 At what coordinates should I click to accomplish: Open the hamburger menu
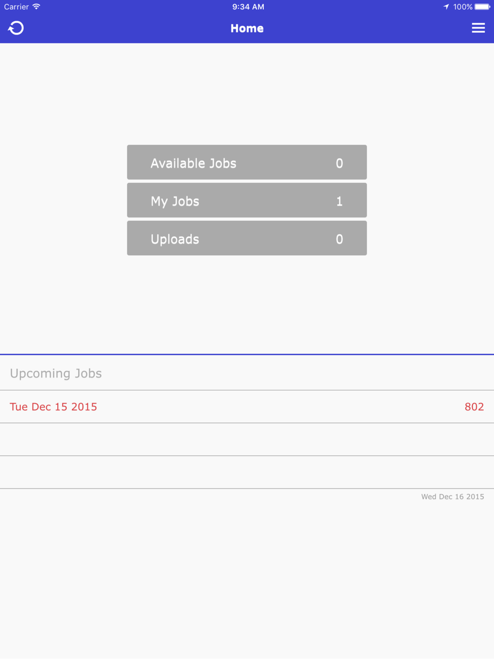click(478, 28)
